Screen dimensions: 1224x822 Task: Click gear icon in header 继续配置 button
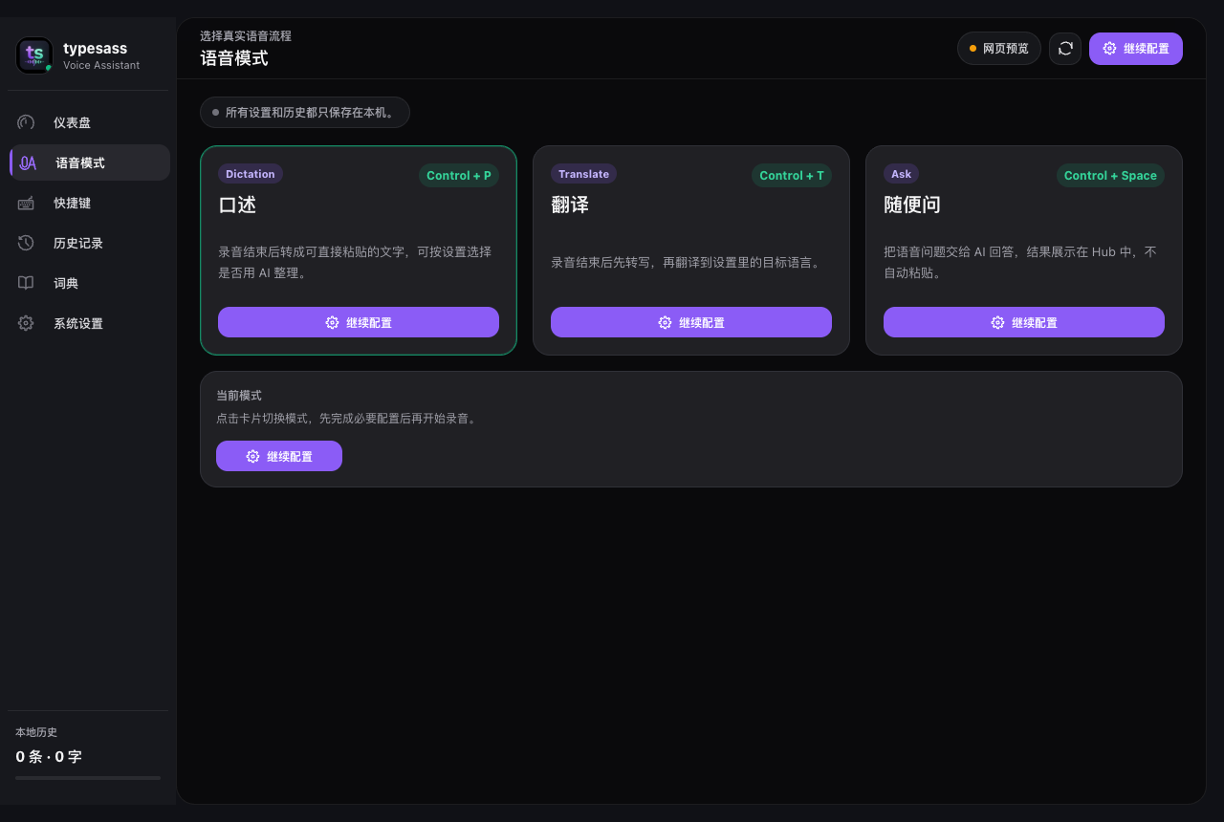click(1109, 49)
